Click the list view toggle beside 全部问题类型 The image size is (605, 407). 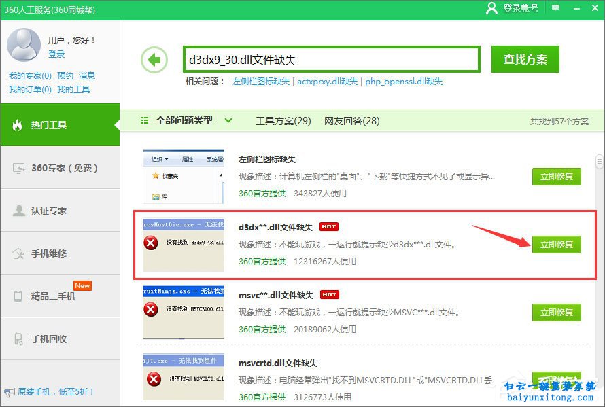pyautogui.click(x=143, y=120)
